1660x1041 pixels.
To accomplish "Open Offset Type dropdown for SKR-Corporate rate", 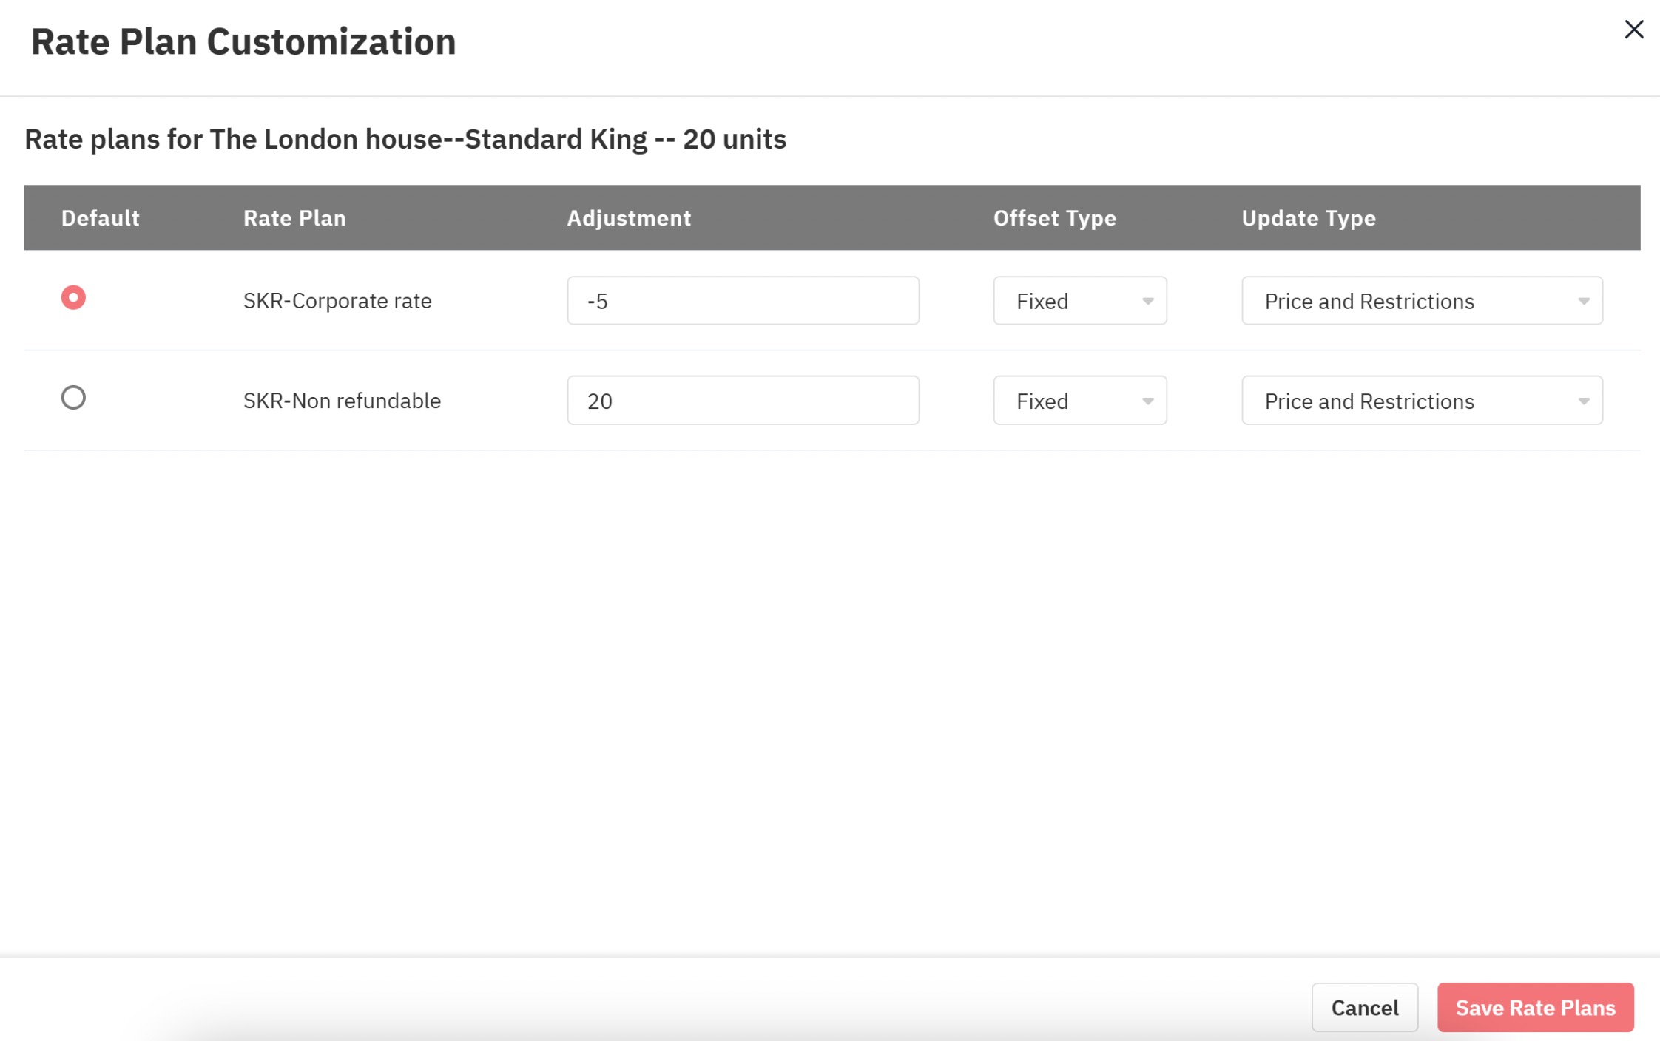I will coord(1080,301).
